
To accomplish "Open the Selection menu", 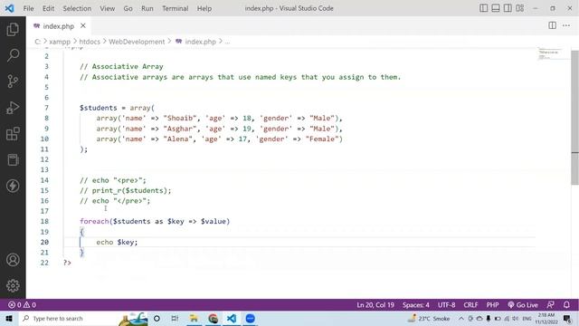I will (77, 8).
